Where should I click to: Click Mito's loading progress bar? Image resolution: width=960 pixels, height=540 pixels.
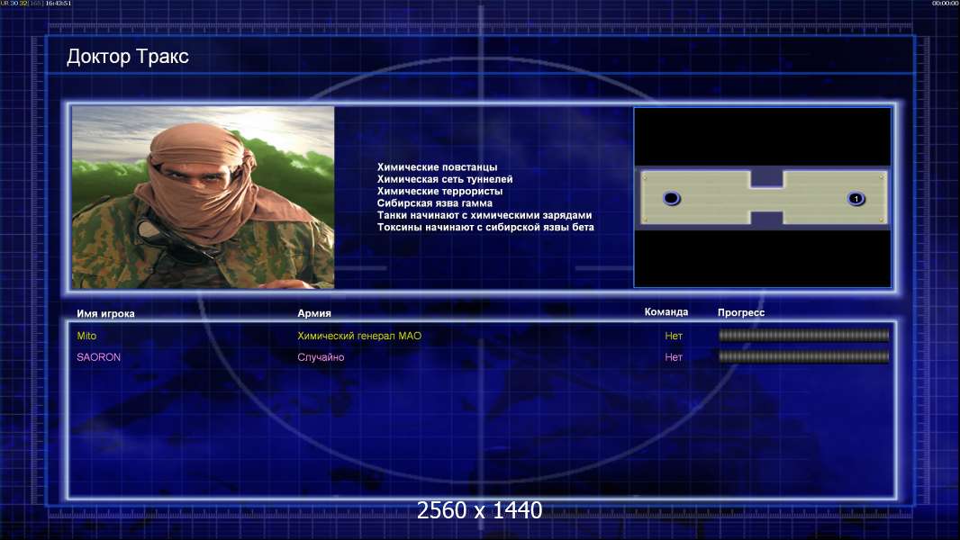click(804, 335)
